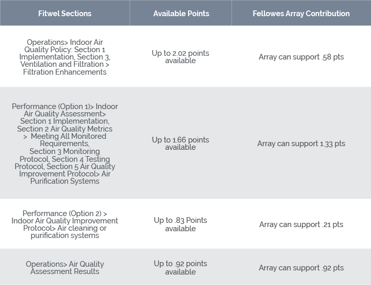Click 'Up to 1.66 points available' cell
Screen dimensions: 371x285
click(181, 143)
